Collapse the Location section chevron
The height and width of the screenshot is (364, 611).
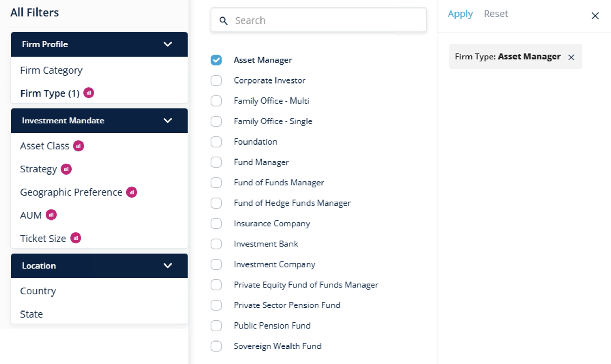[167, 266]
